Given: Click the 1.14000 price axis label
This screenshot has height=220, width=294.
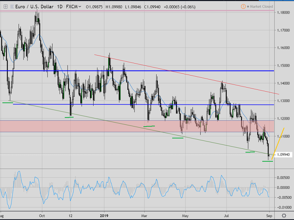Looking at the screenshot, I should pos(283,83).
